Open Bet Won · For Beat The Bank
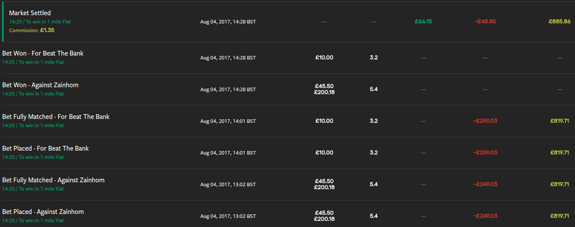Screen dimensions: 575x227 pyautogui.click(x=43, y=53)
